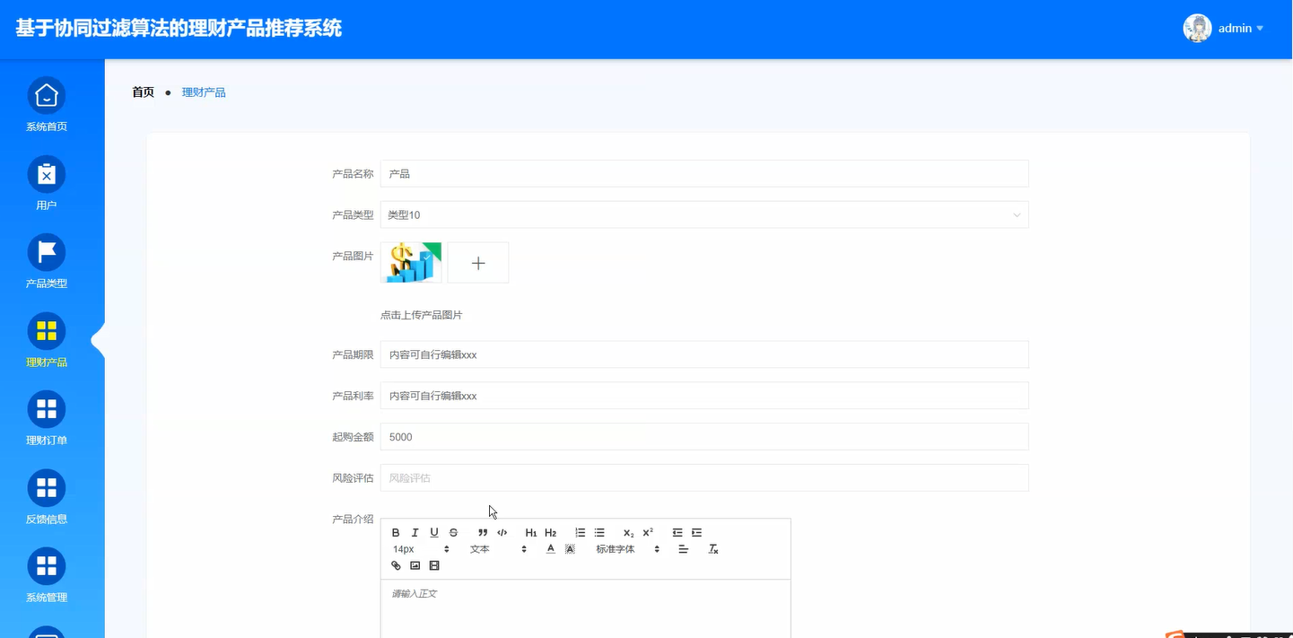Open the font color picker

(x=550, y=548)
